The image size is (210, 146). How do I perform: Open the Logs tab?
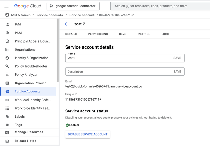coord(165,34)
